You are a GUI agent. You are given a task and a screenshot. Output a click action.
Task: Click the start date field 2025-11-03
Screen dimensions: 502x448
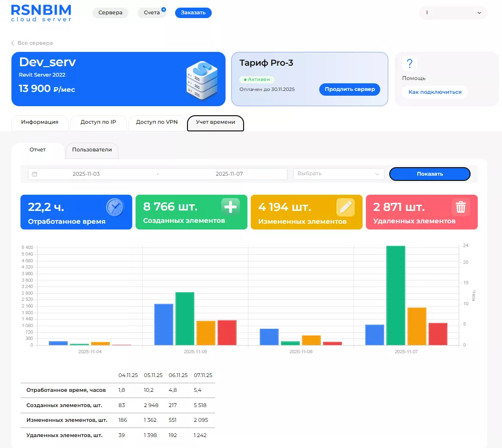[x=86, y=174]
